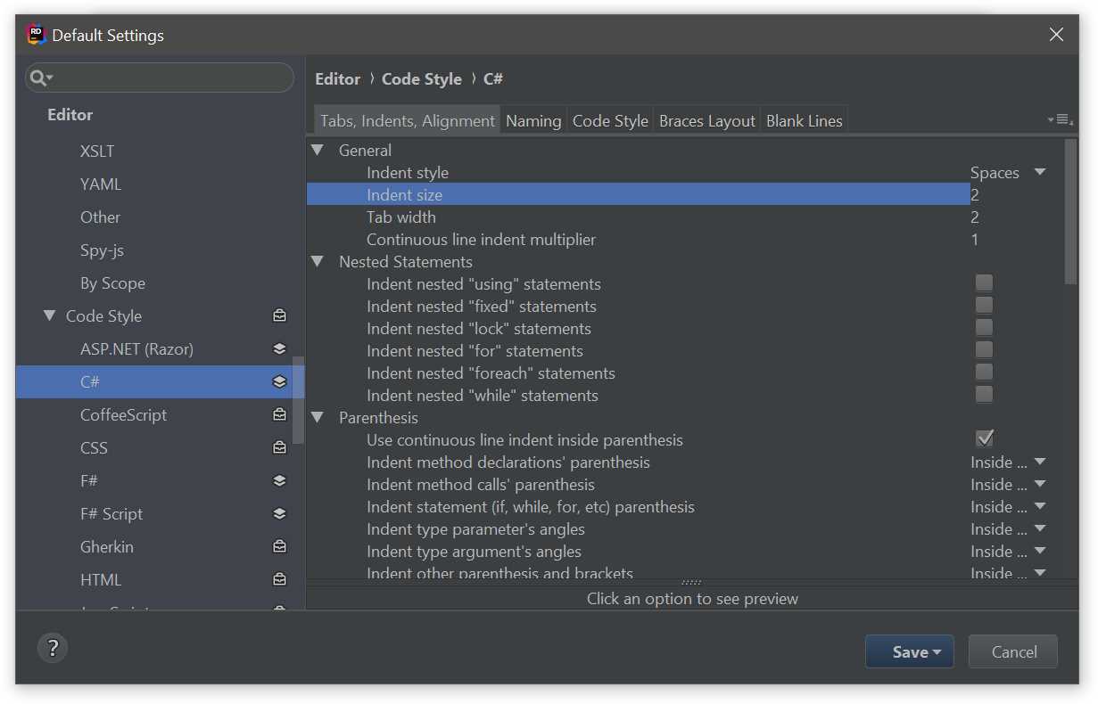Select YAML in the settings tree
The width and height of the screenshot is (1098, 704).
pyautogui.click(x=101, y=184)
